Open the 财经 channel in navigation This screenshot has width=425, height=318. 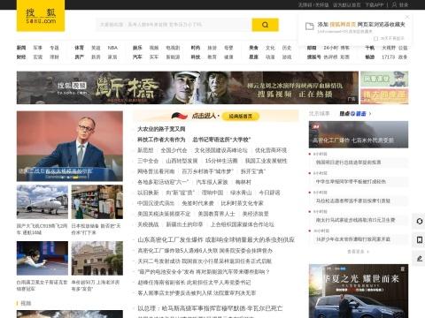click(21, 57)
